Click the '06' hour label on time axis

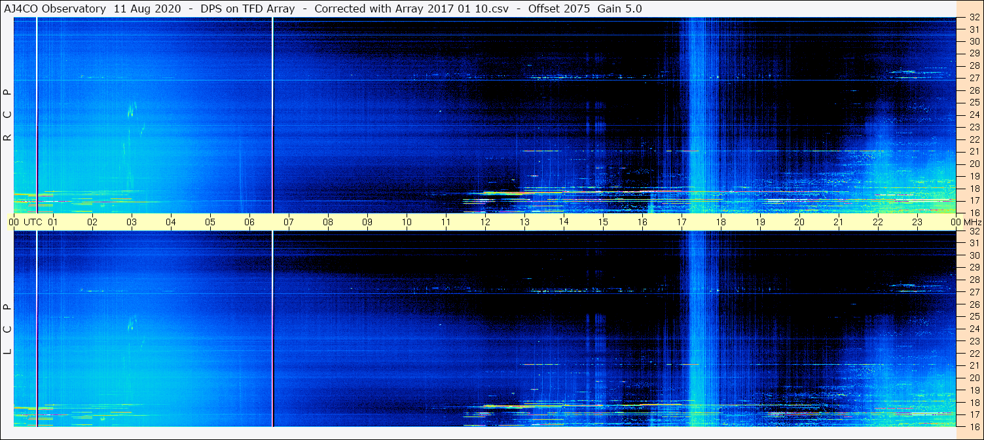[x=249, y=222]
